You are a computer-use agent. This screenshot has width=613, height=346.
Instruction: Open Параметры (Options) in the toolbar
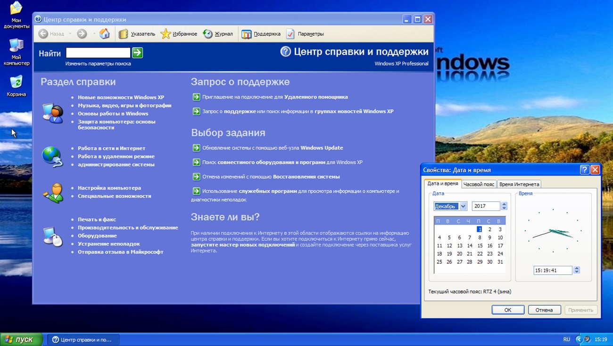click(x=290, y=34)
